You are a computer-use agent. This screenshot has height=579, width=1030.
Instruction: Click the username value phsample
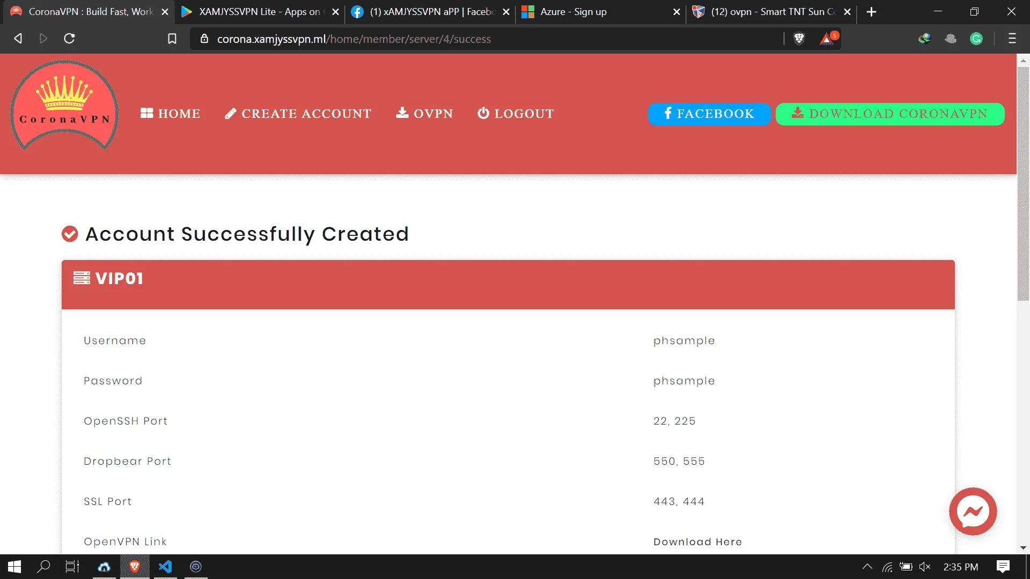[x=684, y=341]
